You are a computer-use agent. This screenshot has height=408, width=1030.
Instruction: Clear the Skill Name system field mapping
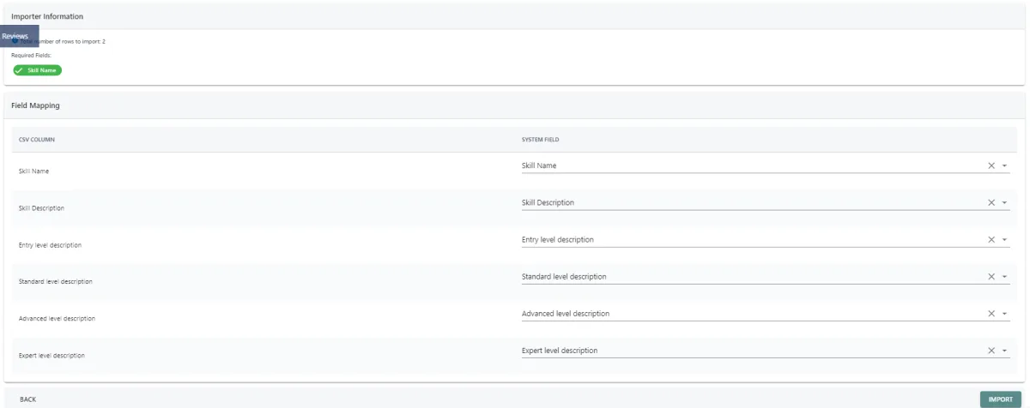[991, 165]
